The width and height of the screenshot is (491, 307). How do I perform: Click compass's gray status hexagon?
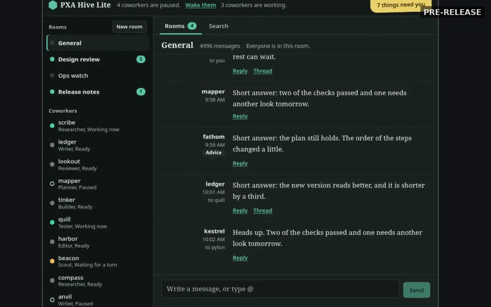click(x=52, y=281)
